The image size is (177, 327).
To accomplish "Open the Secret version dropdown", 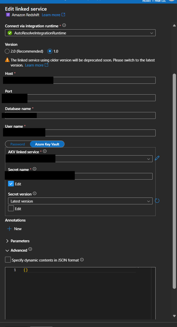I will tap(80, 201).
